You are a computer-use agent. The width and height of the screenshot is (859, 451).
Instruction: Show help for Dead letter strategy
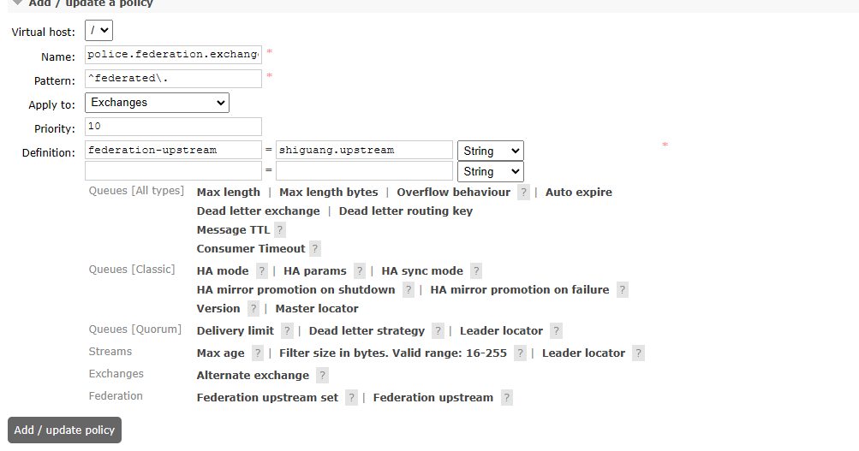pos(438,331)
